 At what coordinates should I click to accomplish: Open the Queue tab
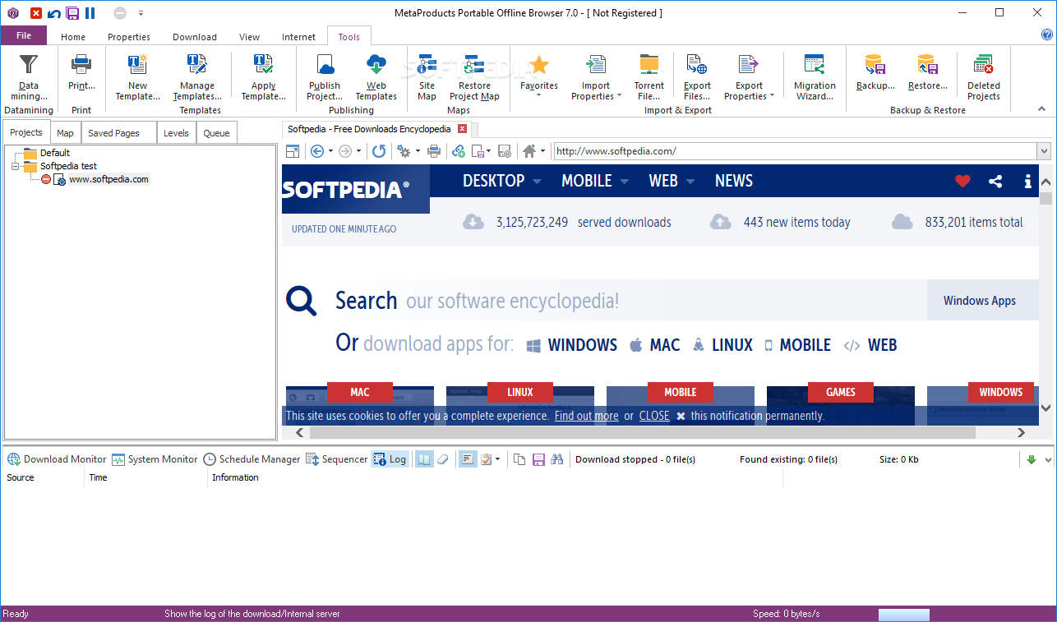click(216, 133)
